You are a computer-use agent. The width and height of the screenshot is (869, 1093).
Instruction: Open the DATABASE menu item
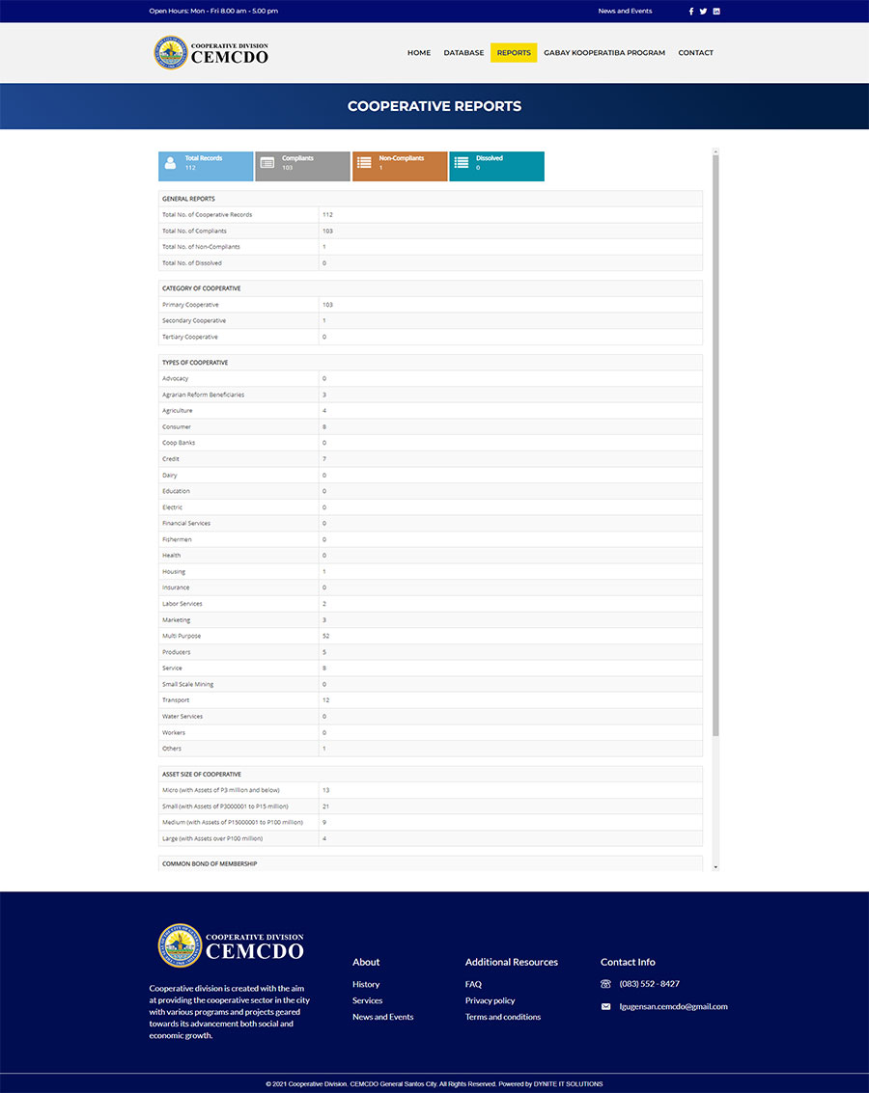[x=463, y=53]
